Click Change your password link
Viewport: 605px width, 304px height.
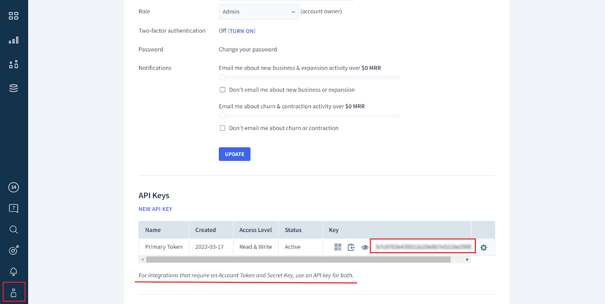pyautogui.click(x=248, y=49)
